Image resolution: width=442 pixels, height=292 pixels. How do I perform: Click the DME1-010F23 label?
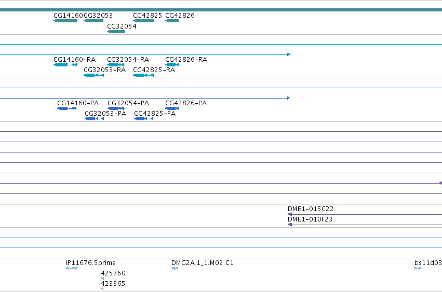tap(310, 219)
